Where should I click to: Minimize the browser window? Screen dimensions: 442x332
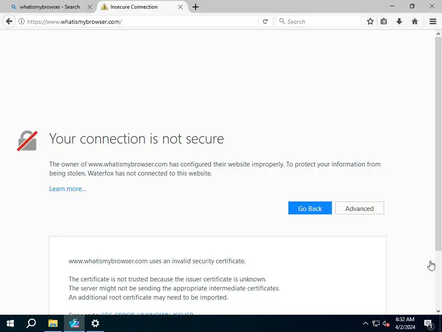[x=392, y=6]
